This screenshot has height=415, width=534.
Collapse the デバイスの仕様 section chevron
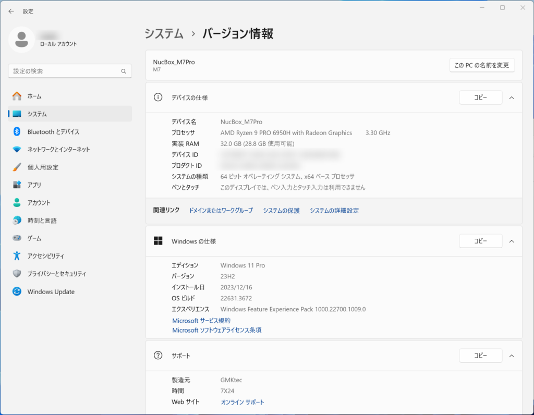512,97
